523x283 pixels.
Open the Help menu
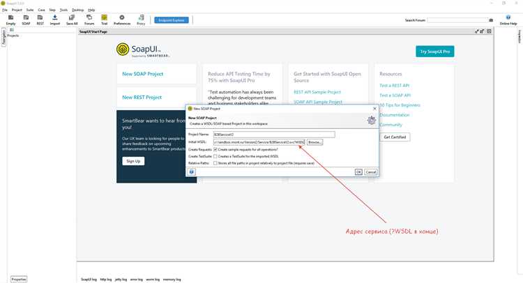coord(91,10)
